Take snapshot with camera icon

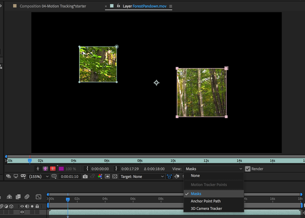click(85, 177)
